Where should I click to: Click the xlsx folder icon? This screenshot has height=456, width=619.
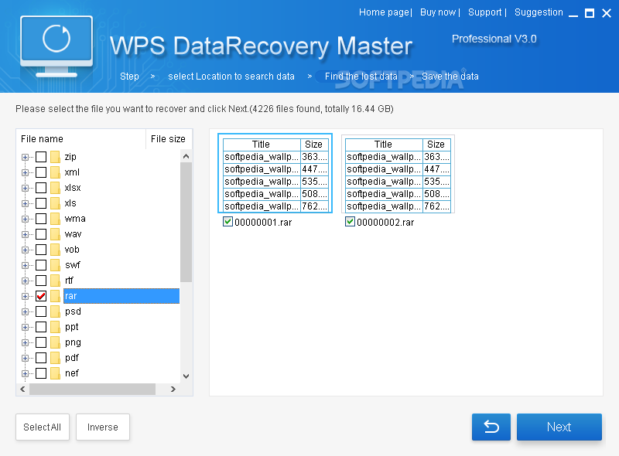pos(55,188)
